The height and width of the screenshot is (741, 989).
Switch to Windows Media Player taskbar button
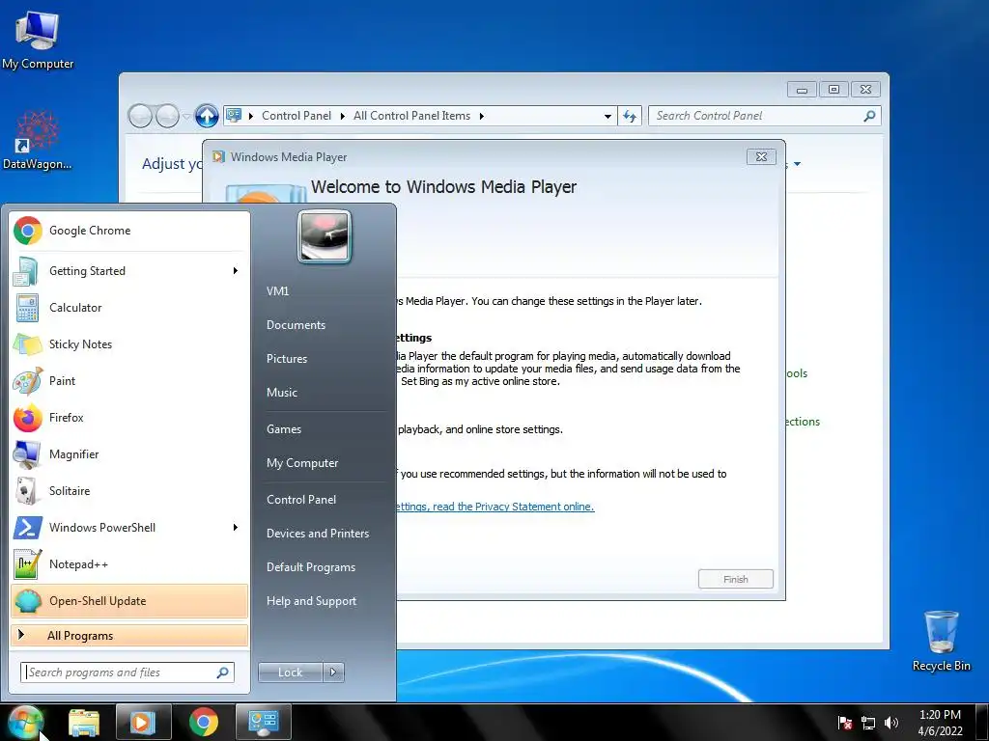pos(143,722)
